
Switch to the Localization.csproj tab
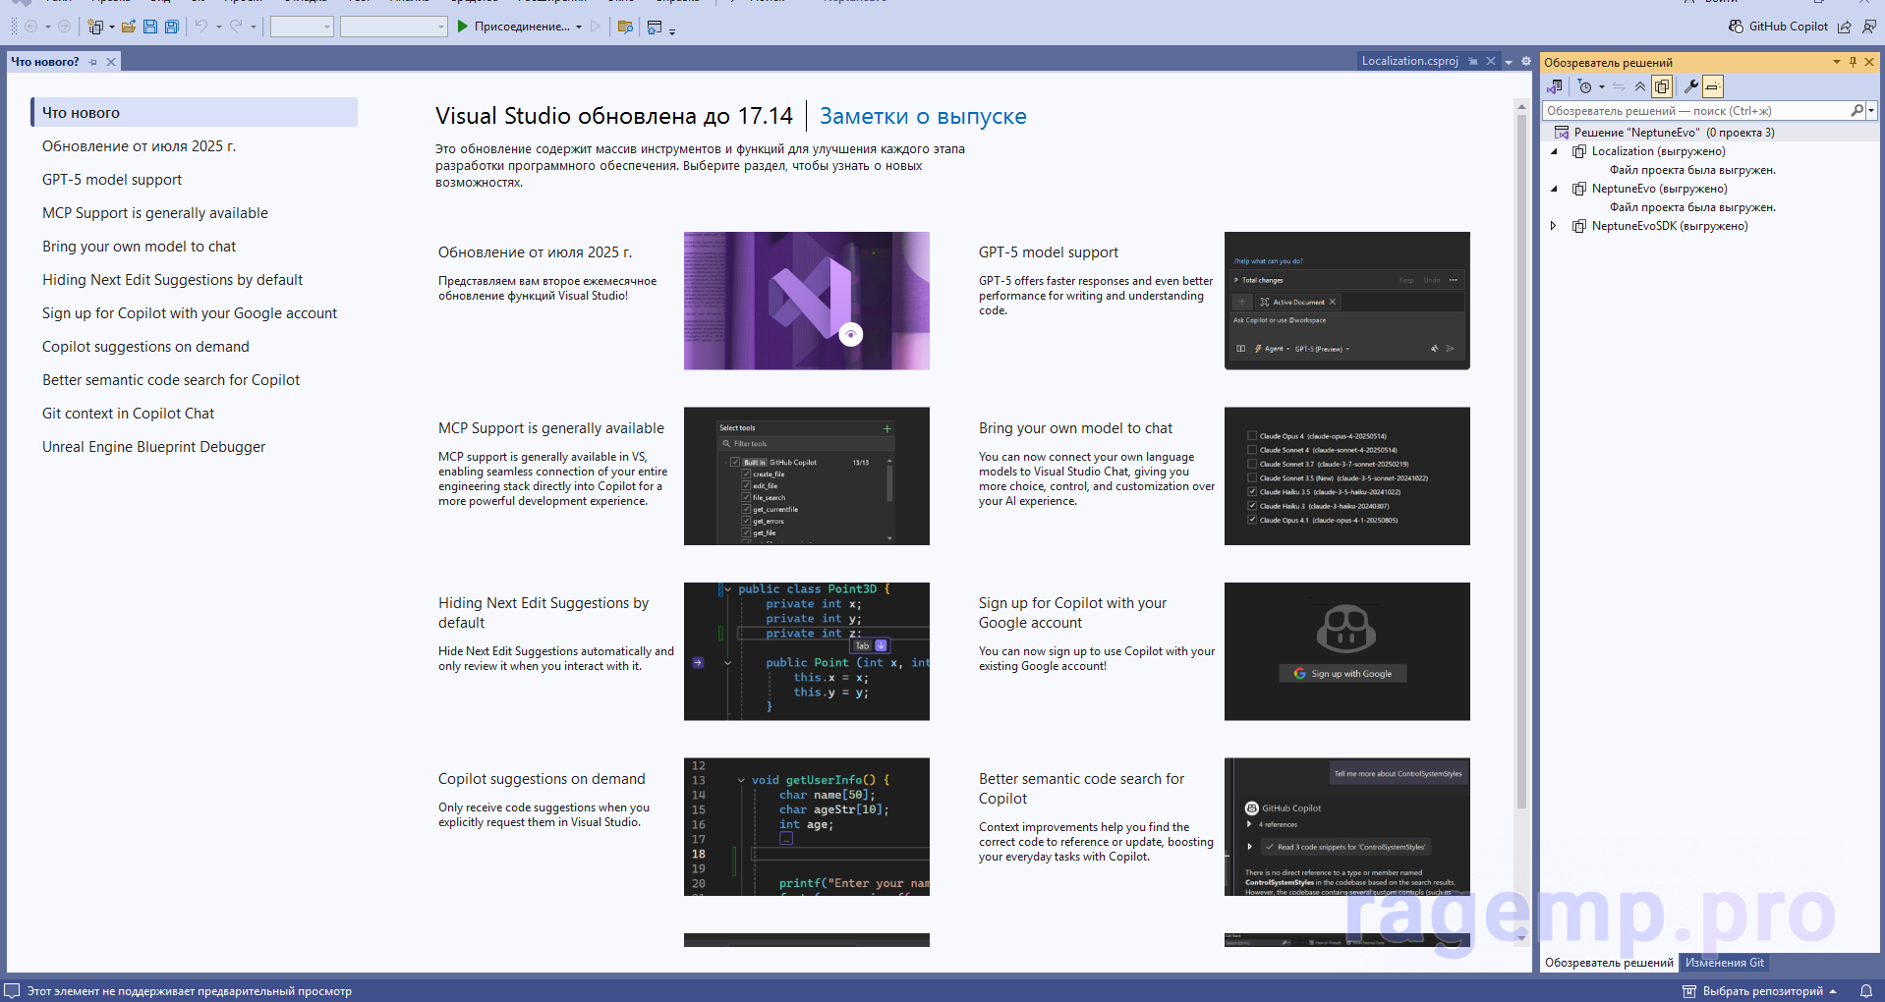pyautogui.click(x=1409, y=61)
